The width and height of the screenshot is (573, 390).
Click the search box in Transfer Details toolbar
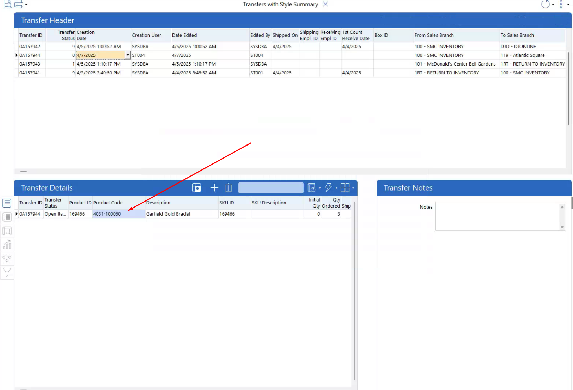click(271, 188)
